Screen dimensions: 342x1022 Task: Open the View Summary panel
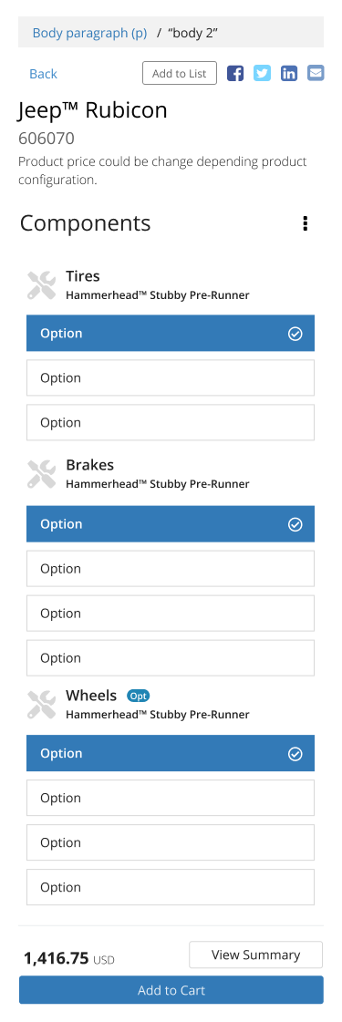click(x=255, y=955)
